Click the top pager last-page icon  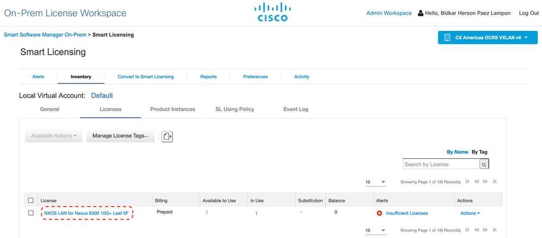click(x=495, y=182)
